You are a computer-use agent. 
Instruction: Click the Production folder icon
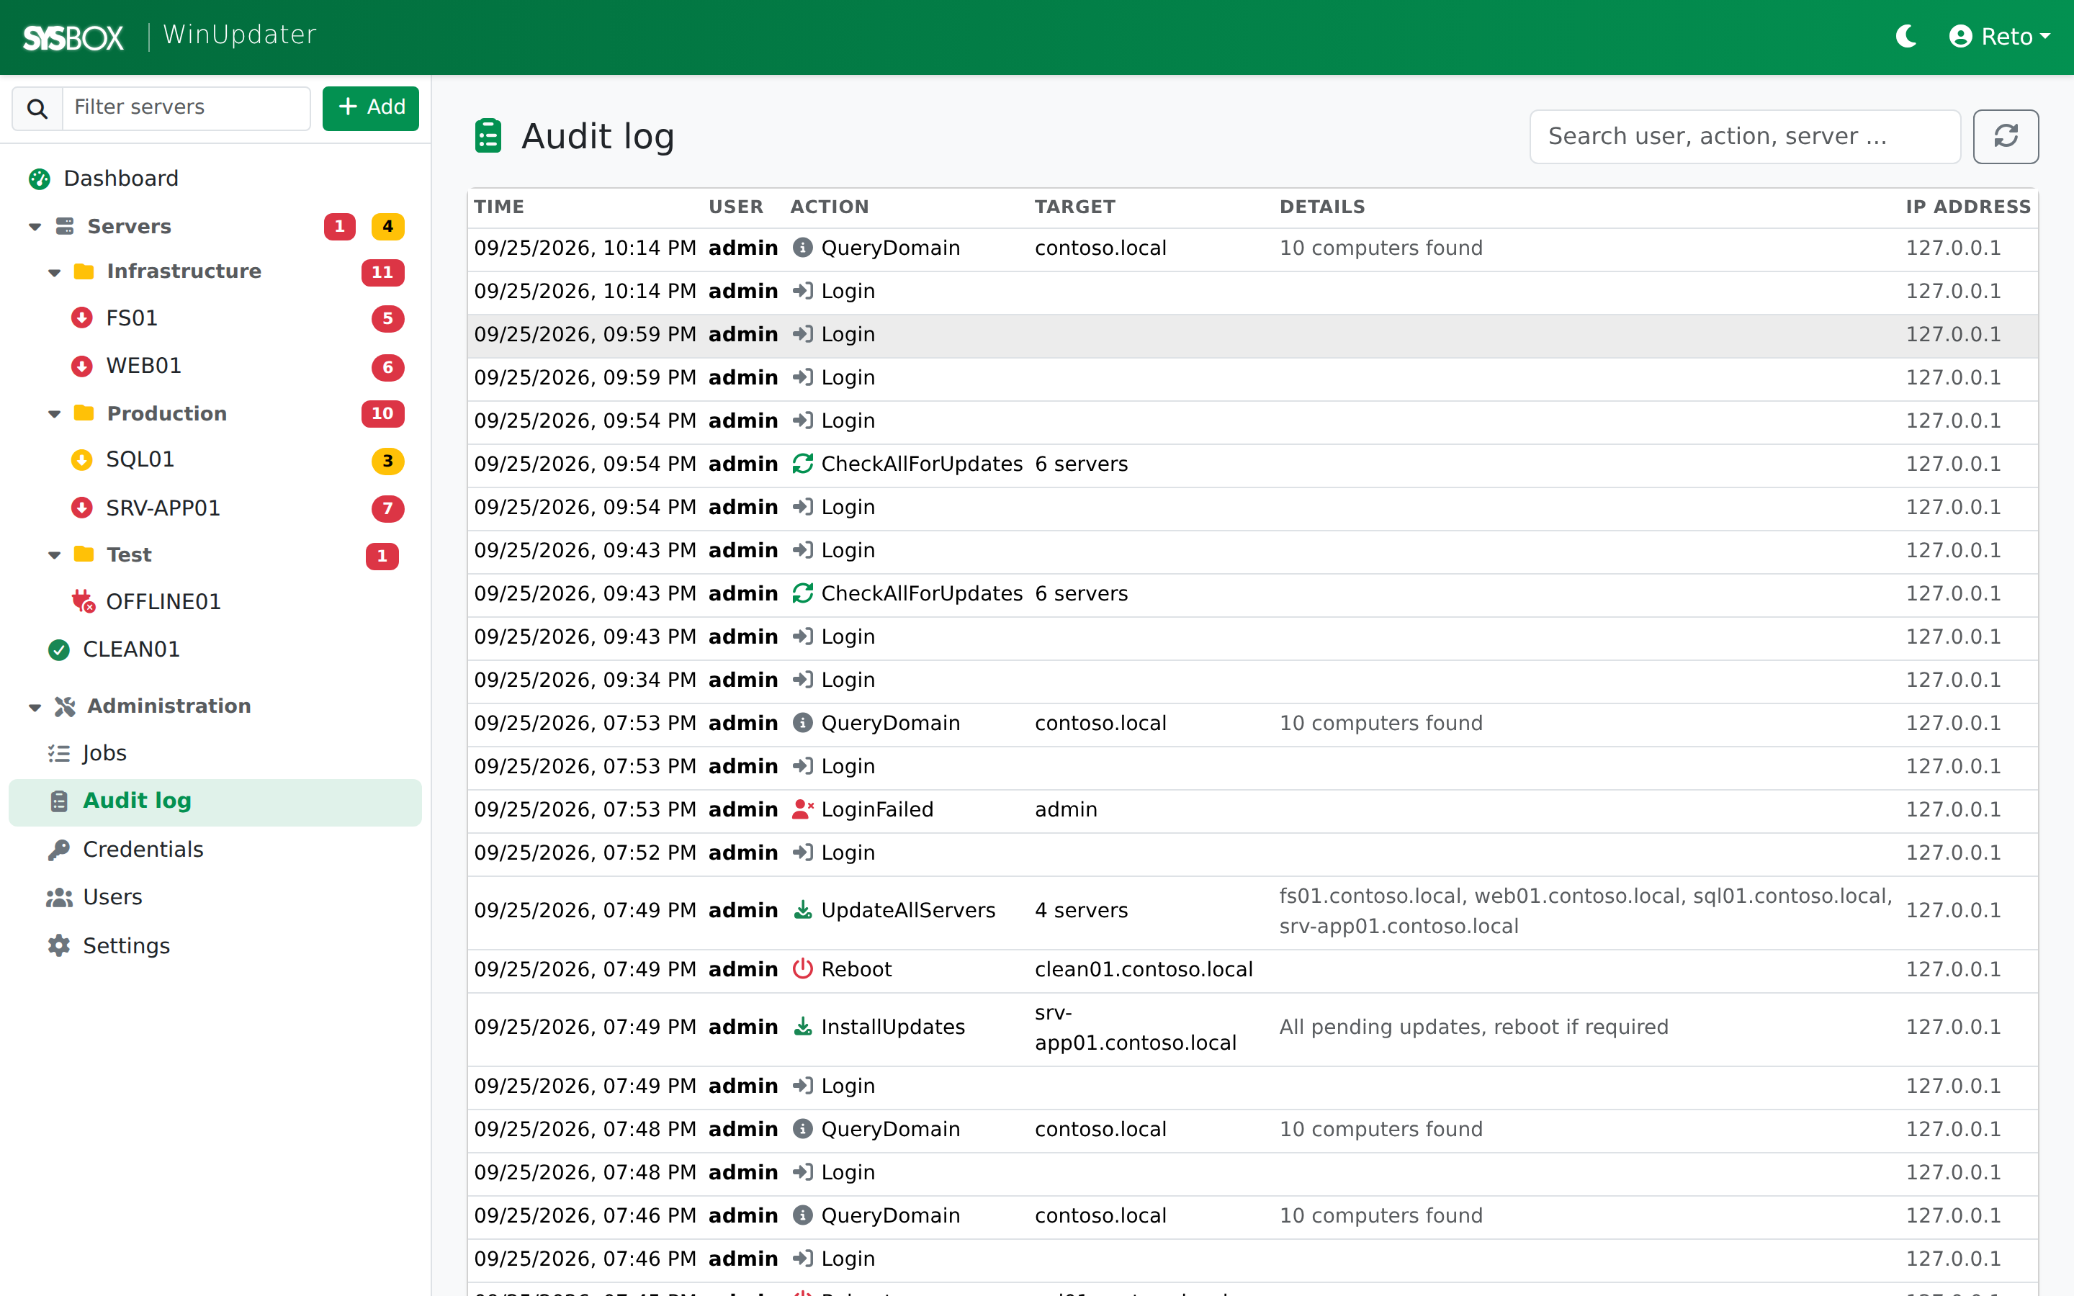coord(83,413)
